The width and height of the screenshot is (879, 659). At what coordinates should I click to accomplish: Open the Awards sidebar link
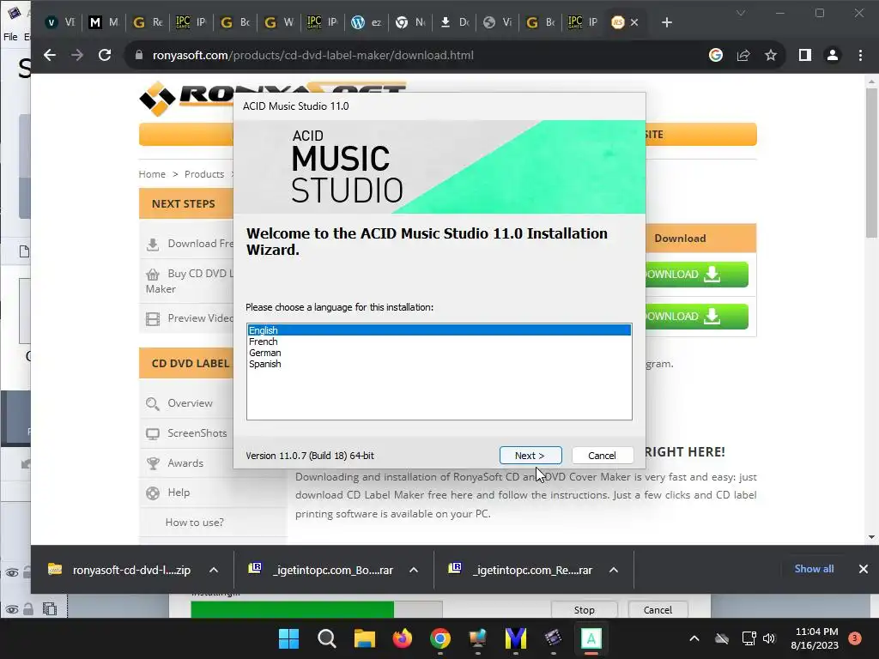point(185,463)
